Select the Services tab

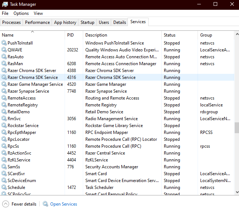(138, 22)
